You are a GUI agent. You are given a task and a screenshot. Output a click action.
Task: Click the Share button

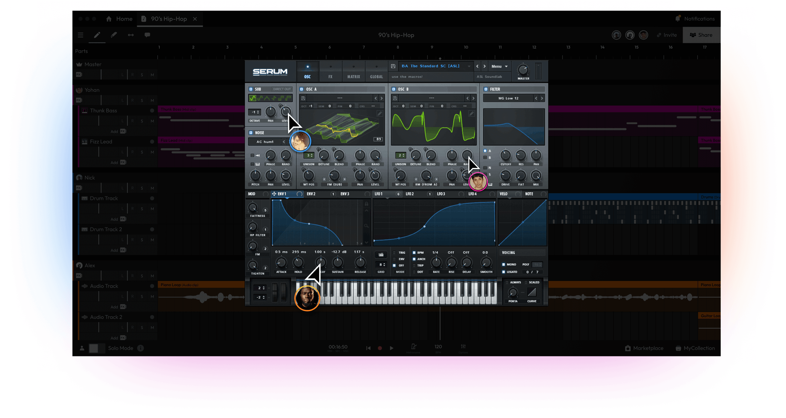point(701,35)
